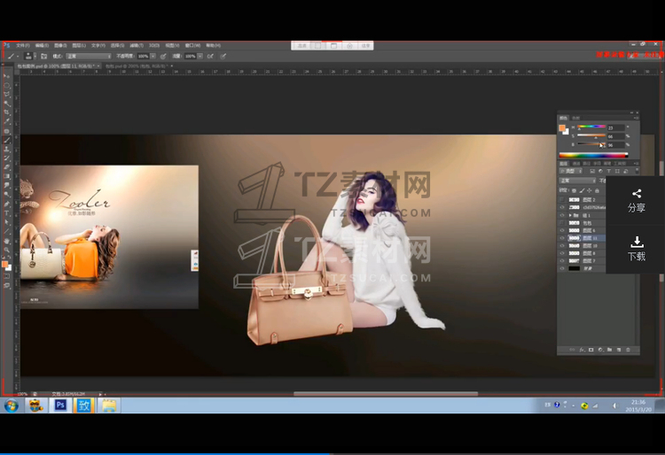Viewport: 665px width, 455px height.
Task: Hide the bottom 背景 layer
Action: click(562, 269)
